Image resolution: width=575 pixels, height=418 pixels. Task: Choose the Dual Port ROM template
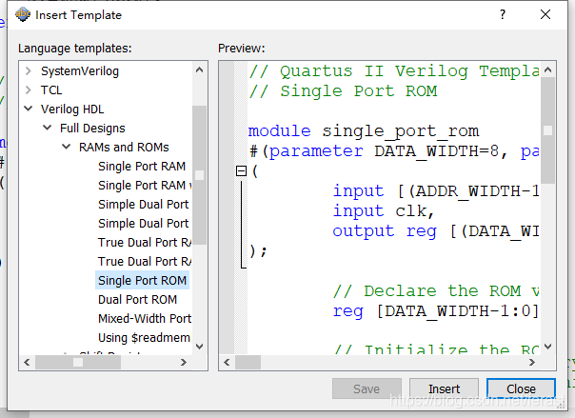coord(137,300)
